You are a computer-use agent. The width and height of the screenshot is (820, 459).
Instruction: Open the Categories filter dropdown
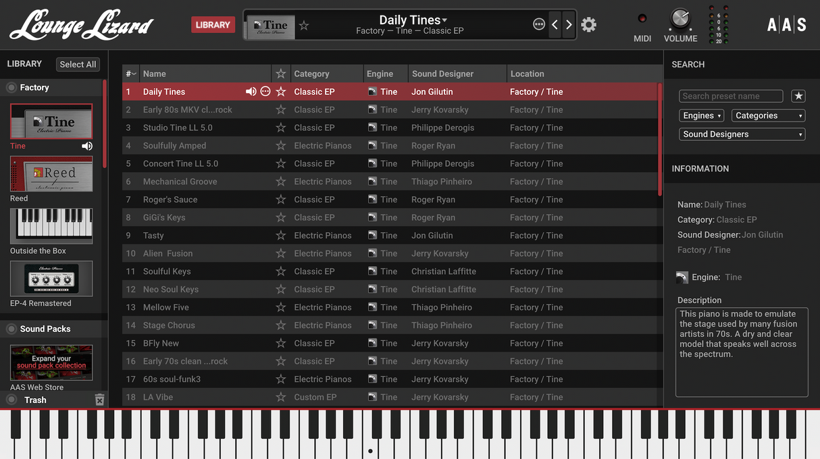(768, 115)
